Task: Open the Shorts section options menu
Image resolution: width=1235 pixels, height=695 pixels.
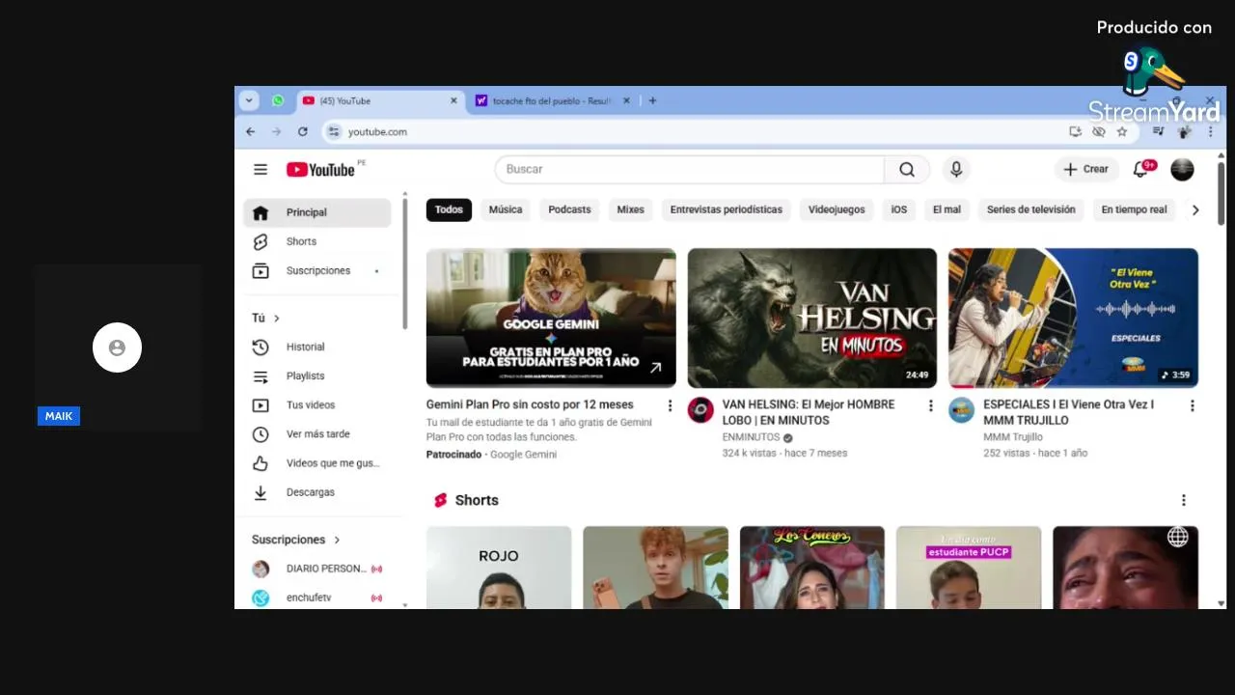Action: [x=1184, y=500]
